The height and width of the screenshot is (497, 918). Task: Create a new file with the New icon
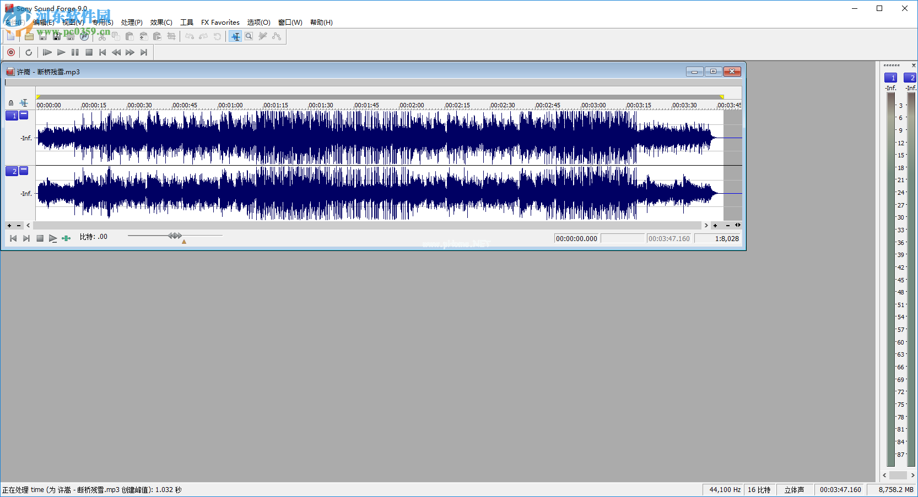tap(11, 36)
